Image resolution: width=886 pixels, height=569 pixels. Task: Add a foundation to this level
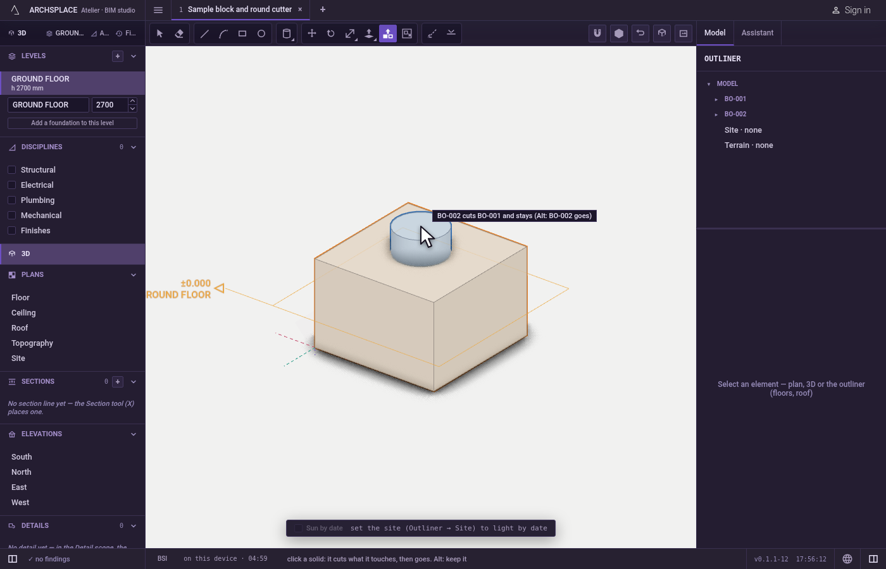tap(72, 123)
